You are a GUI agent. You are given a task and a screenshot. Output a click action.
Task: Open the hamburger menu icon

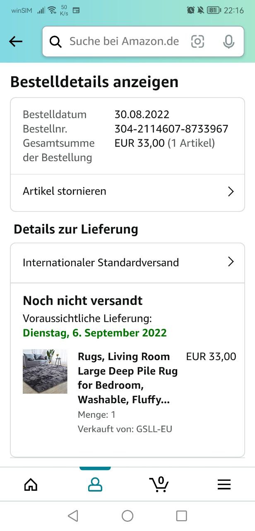pyautogui.click(x=224, y=485)
